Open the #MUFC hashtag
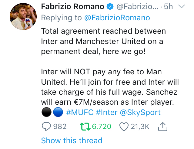Viewport: 194px width, 149px height. (x=79, y=113)
